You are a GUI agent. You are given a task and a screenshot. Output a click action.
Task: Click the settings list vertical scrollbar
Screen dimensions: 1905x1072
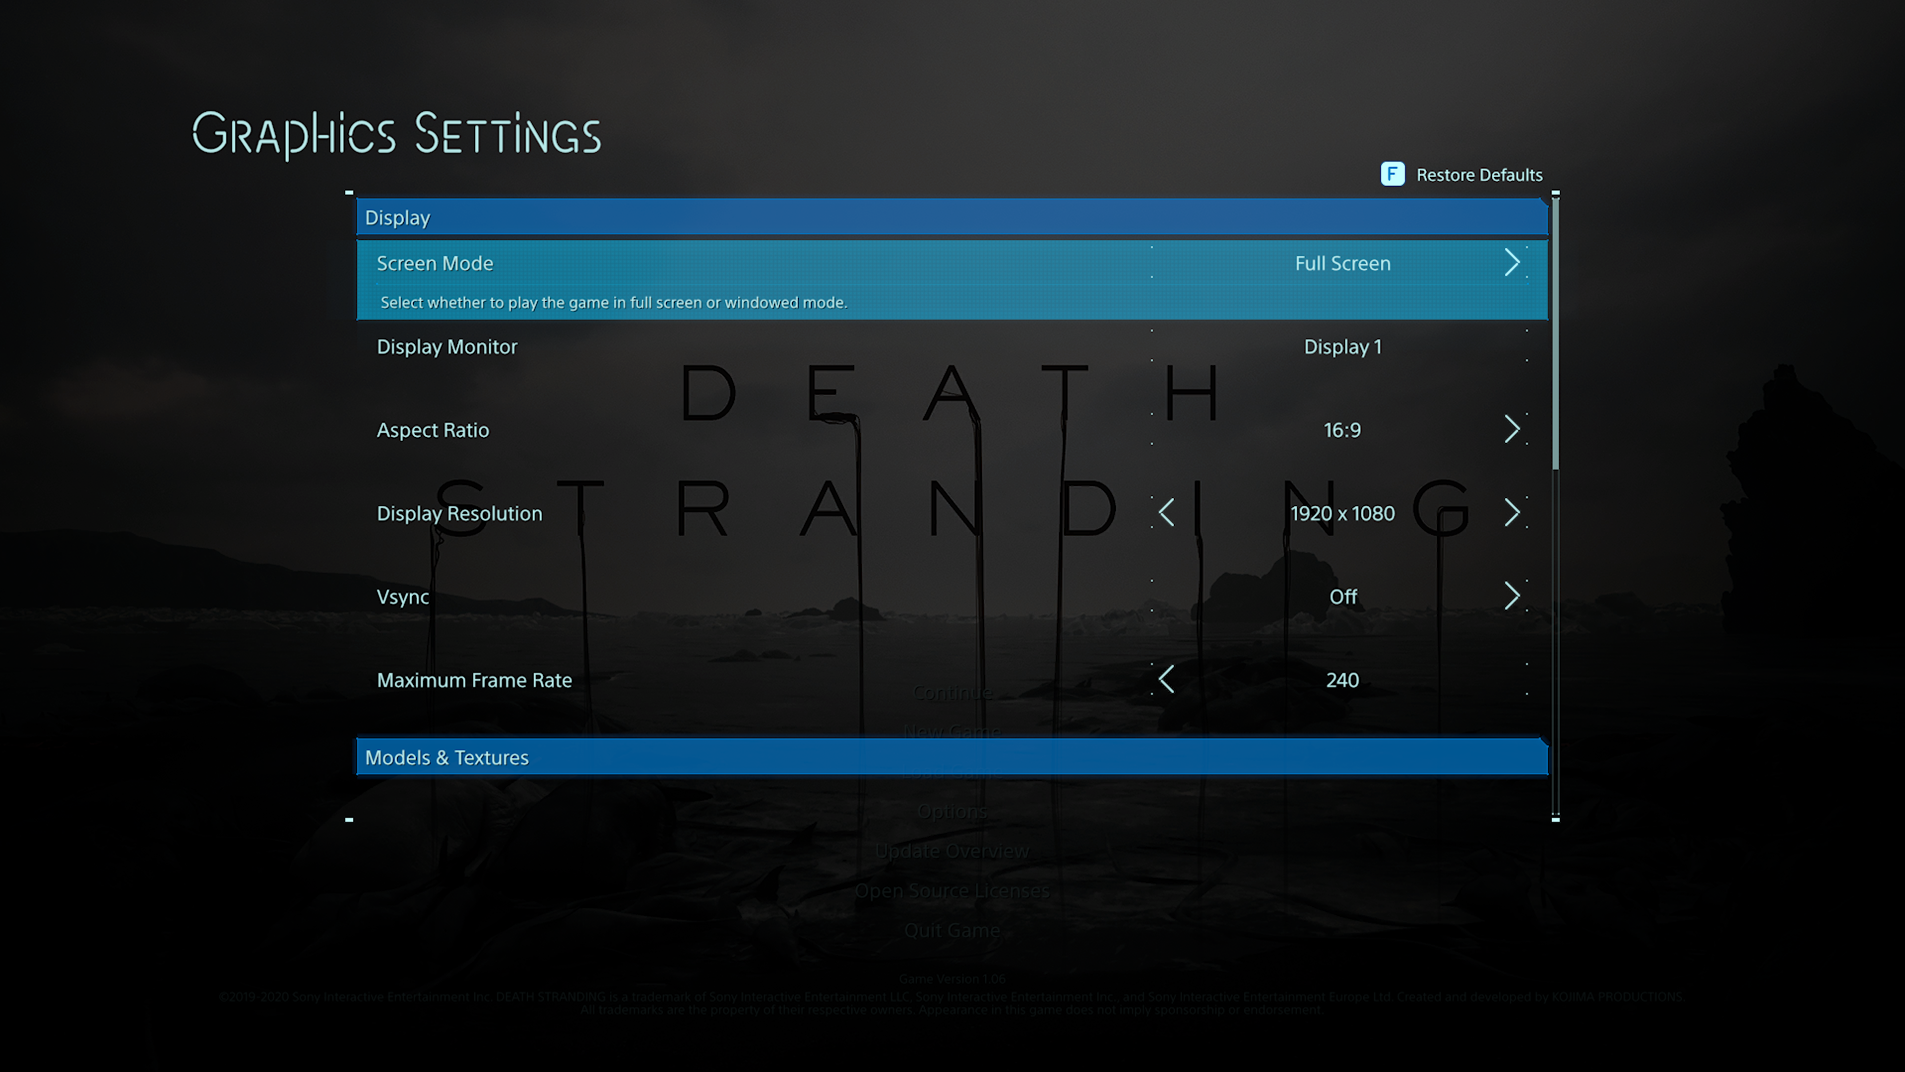point(1555,333)
